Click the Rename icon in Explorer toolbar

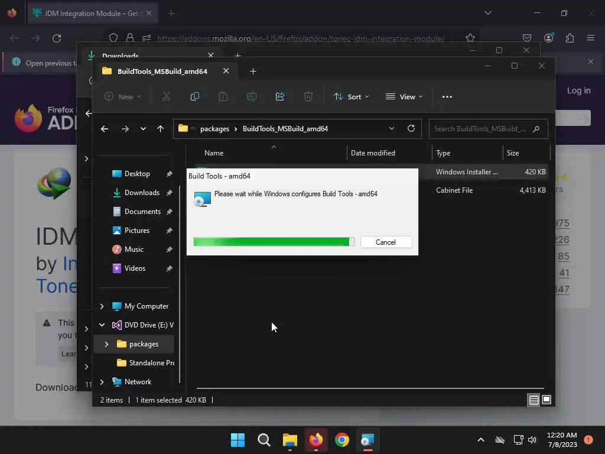point(252,96)
